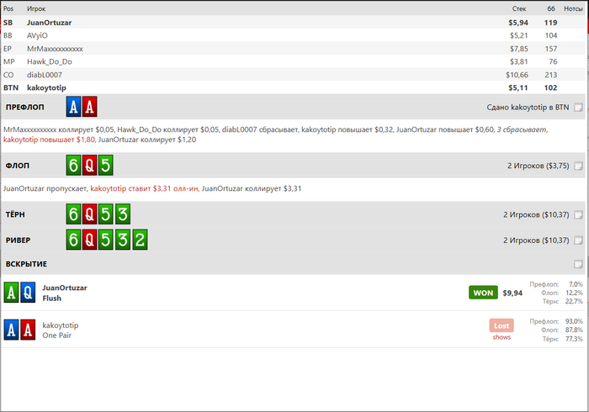
Task: Click the pink Lost badge
Action: 501,325
